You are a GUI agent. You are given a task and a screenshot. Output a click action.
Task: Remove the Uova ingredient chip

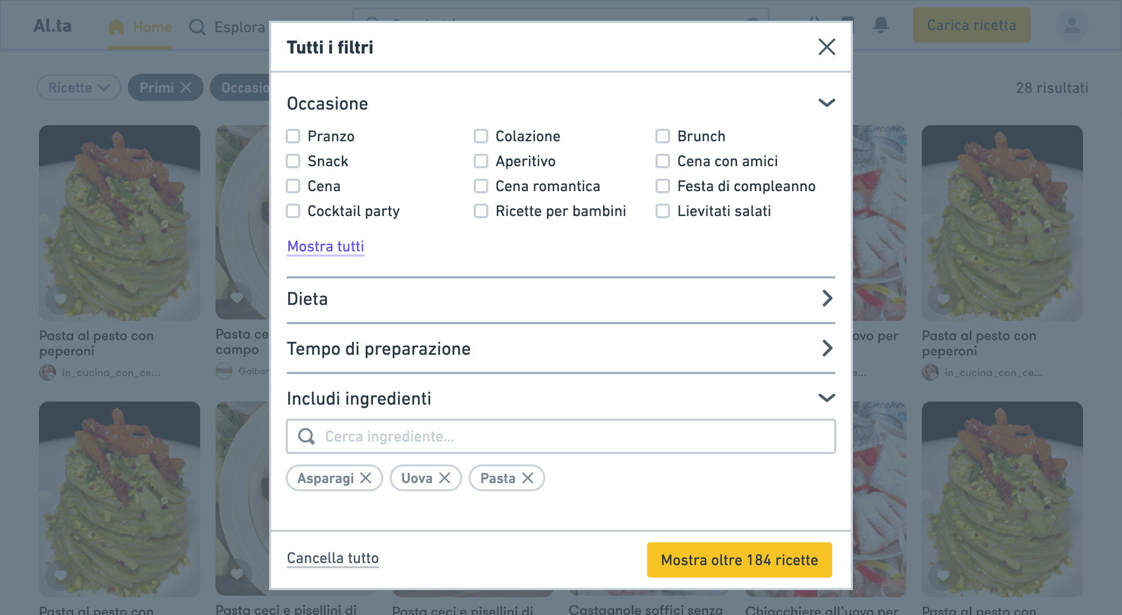tap(445, 478)
